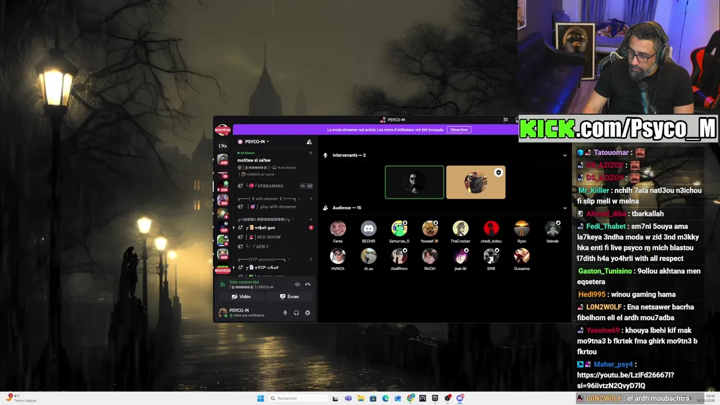The image size is (720, 405).
Task: Open audience member Vebveb
Action: (552, 231)
